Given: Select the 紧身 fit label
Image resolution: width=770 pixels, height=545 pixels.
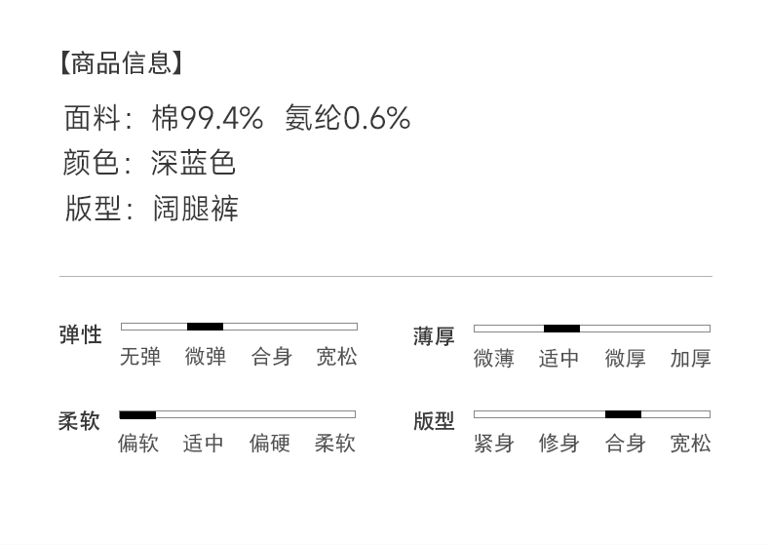Looking at the screenshot, I should pyautogui.click(x=493, y=444).
